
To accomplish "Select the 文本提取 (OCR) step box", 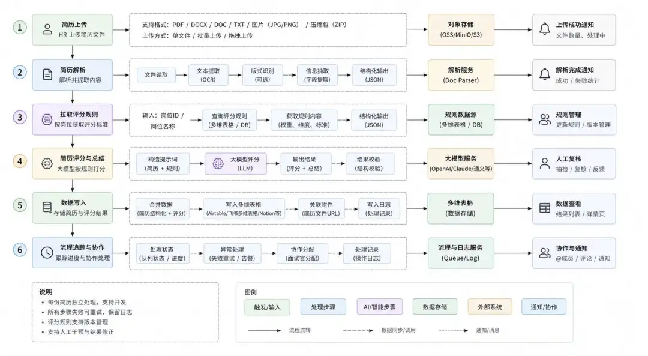I will [208, 75].
